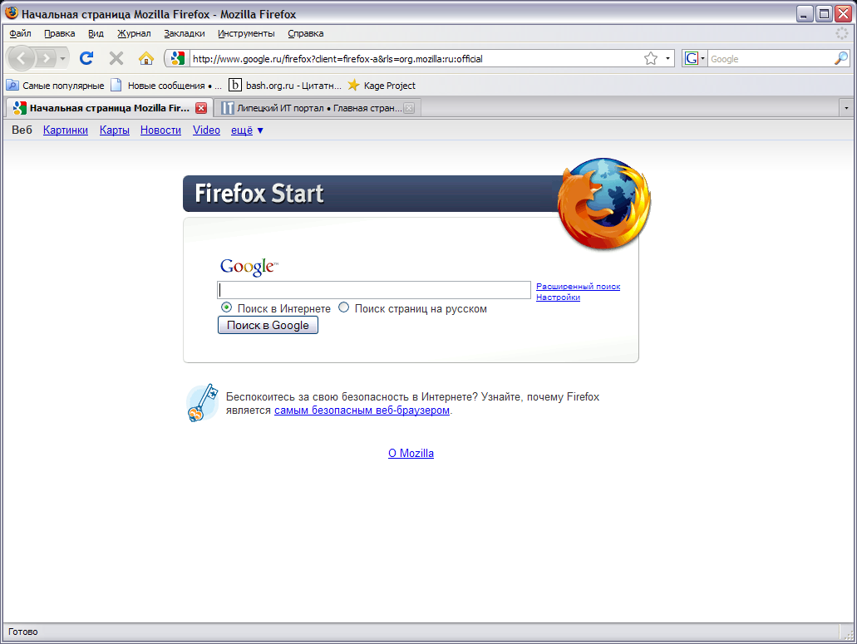Viewport: 857px width, 644px height.
Task: Open the list all tabs dropdown
Action: [x=846, y=108]
